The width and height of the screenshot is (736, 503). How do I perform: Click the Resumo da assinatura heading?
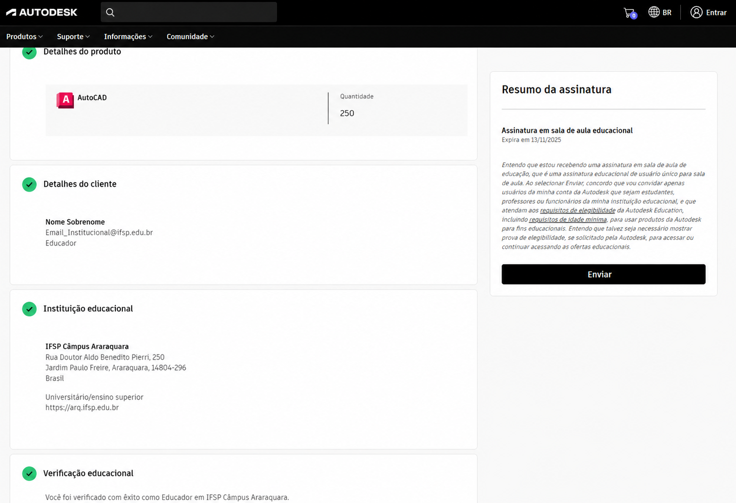pyautogui.click(x=556, y=89)
